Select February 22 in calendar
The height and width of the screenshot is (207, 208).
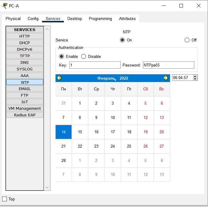[x=80, y=146]
